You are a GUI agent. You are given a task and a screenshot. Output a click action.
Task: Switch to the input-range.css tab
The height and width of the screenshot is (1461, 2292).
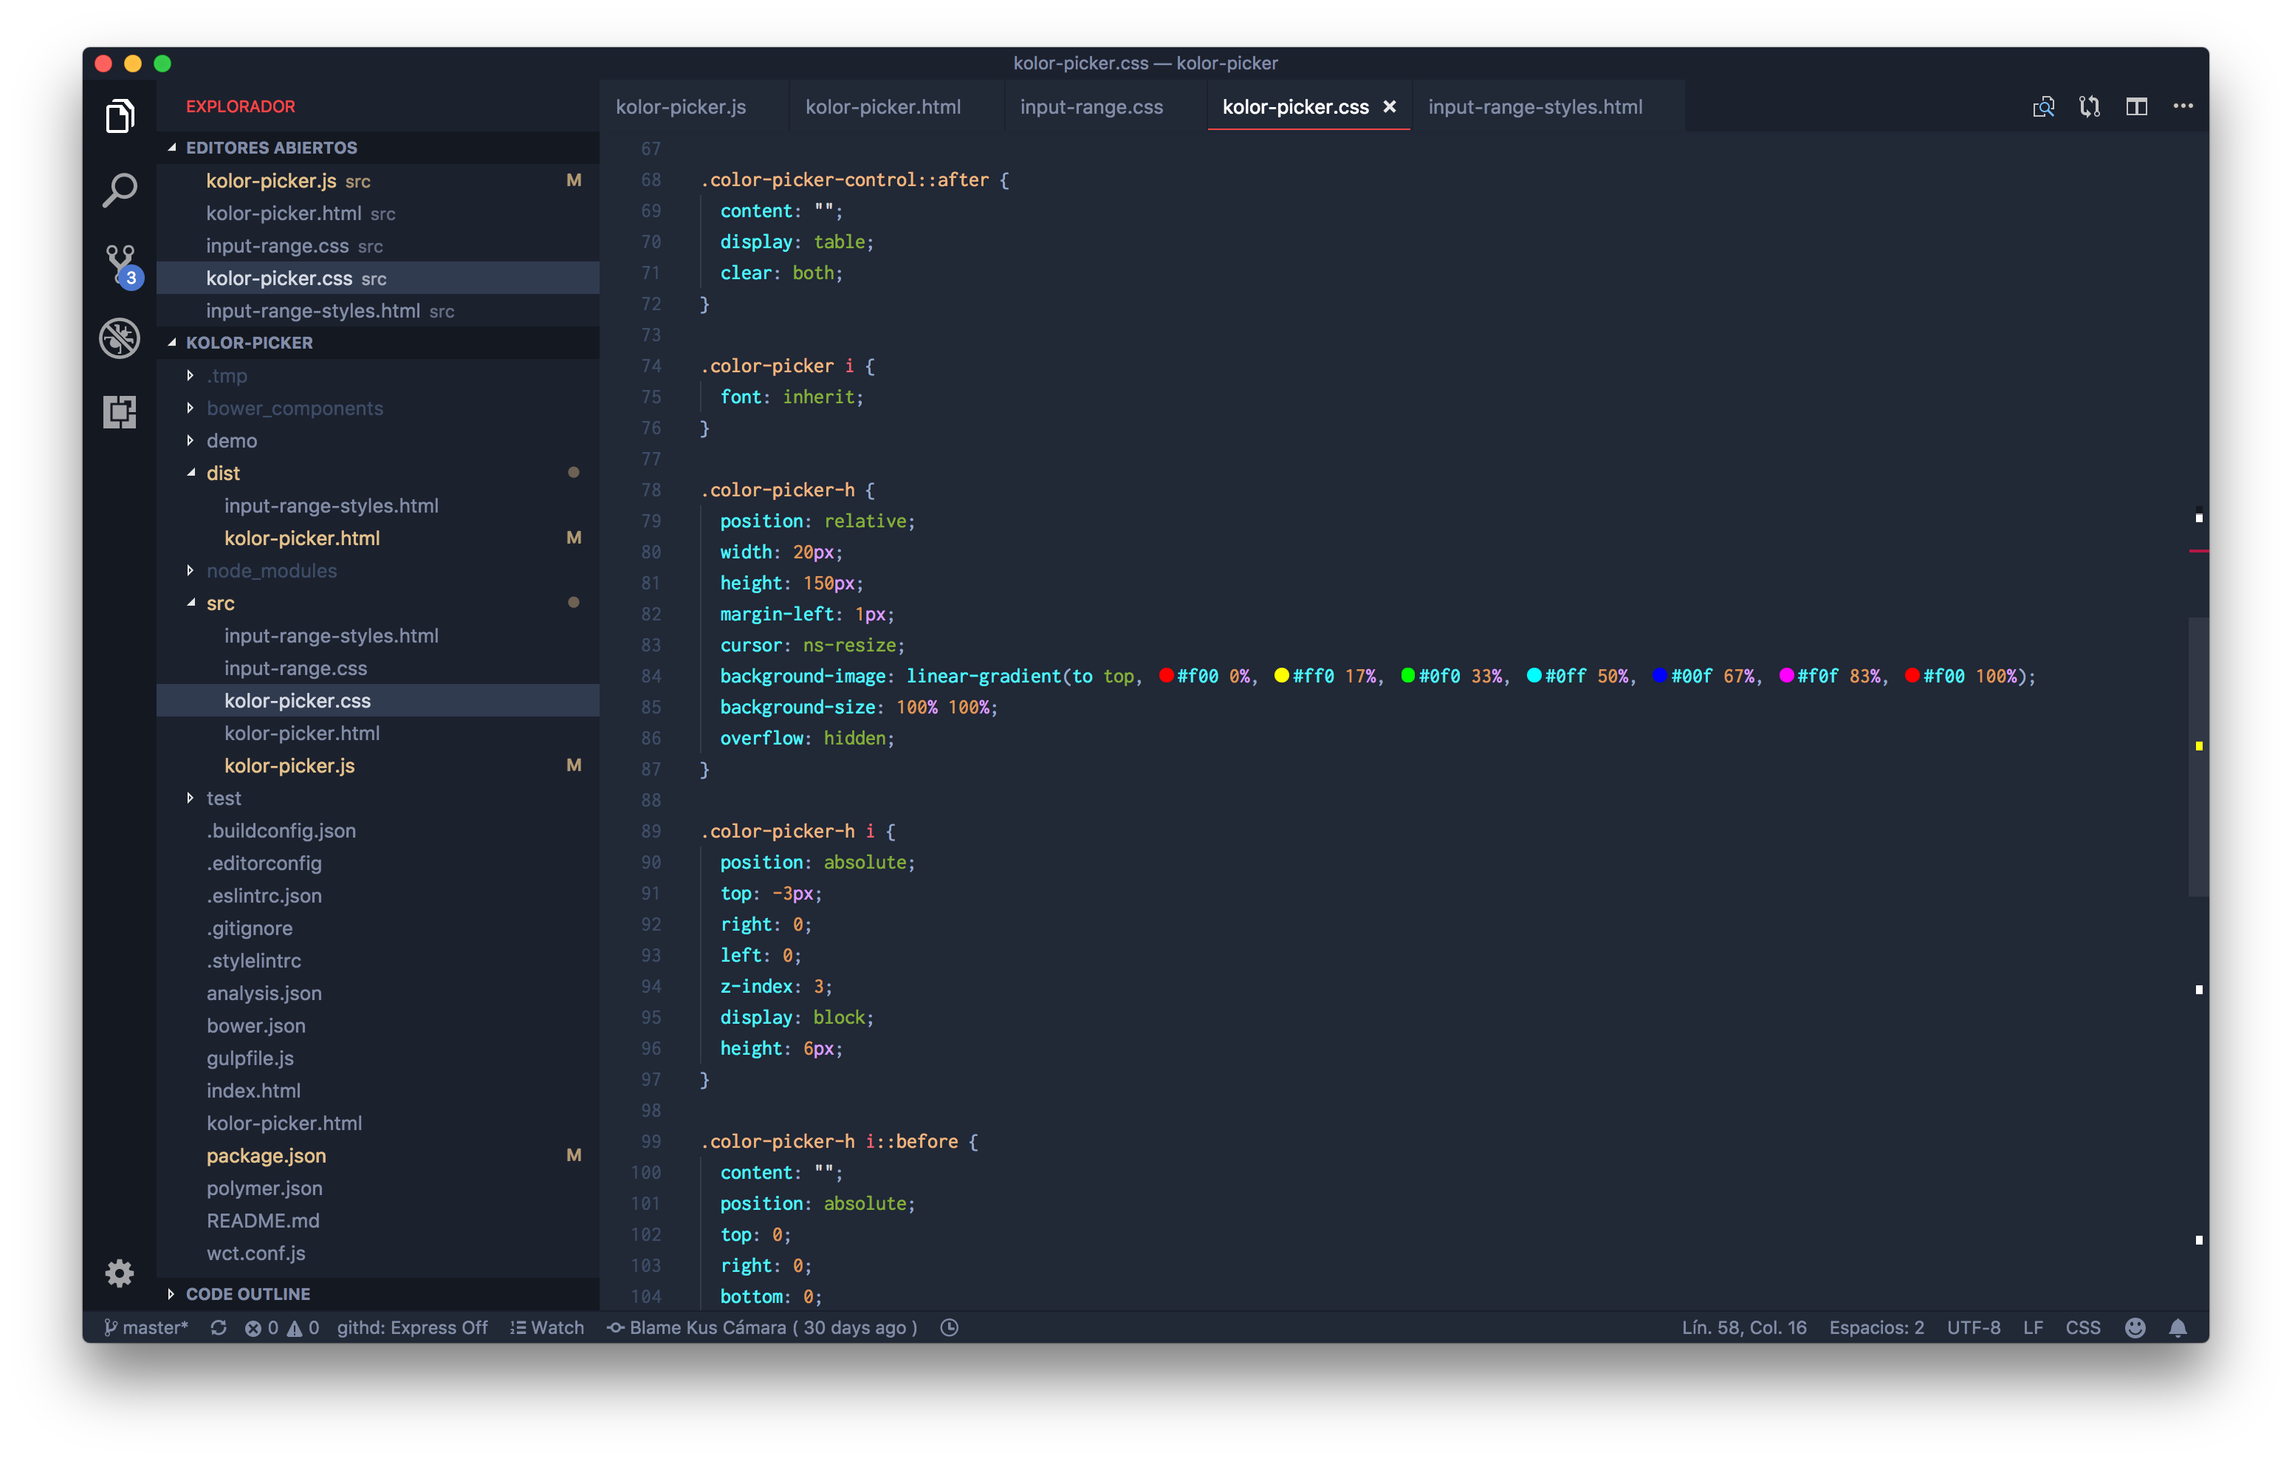pos(1091,106)
